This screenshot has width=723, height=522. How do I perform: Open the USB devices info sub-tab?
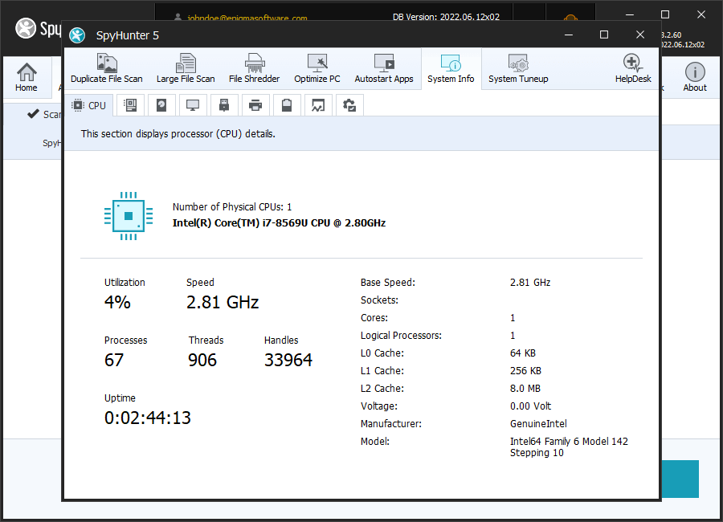223,104
